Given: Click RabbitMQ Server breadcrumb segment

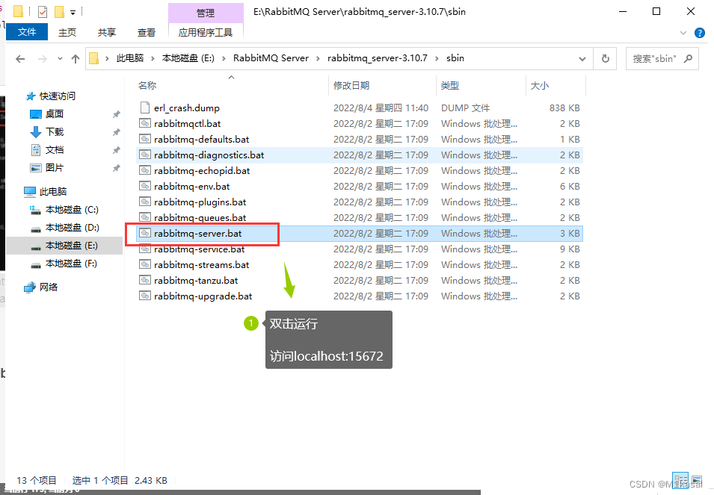Looking at the screenshot, I should click(271, 58).
